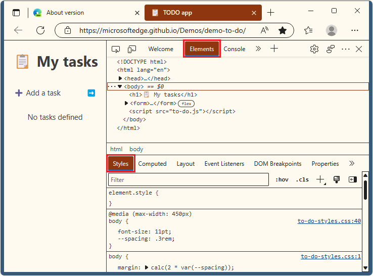Image resolution: width=373 pixels, height=276 pixels.
Task: Open the DOM Breakpoints tab
Action: (x=277, y=164)
